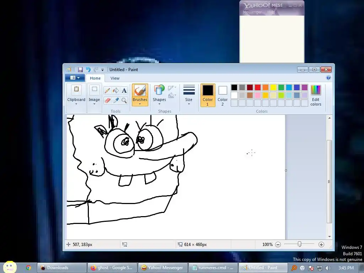Click the Save icon in quick access toolbar

80,70
